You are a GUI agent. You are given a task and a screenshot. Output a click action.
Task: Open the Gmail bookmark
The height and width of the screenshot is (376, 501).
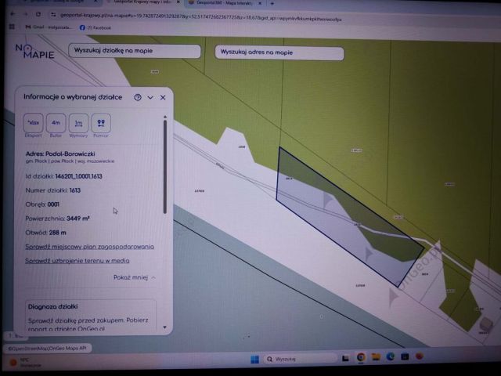(49, 27)
